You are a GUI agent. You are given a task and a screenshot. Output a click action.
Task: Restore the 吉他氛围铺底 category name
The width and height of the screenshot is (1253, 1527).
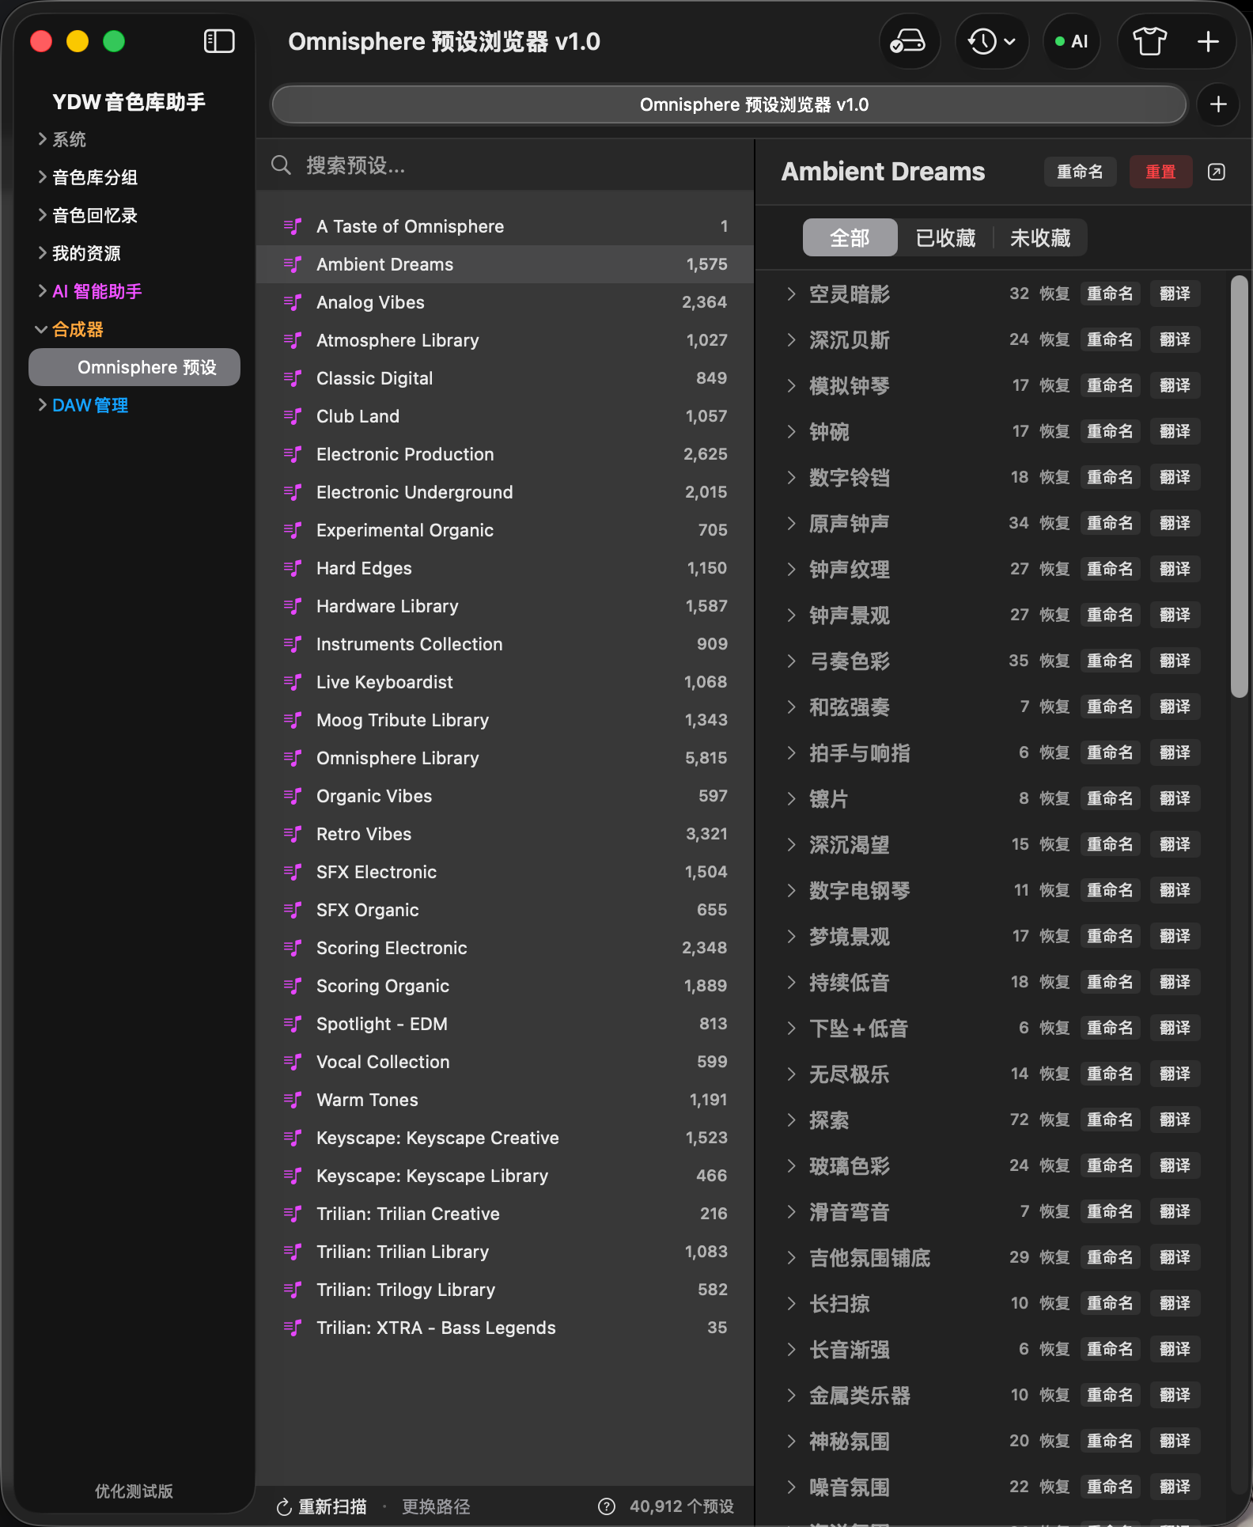coord(1054,1257)
